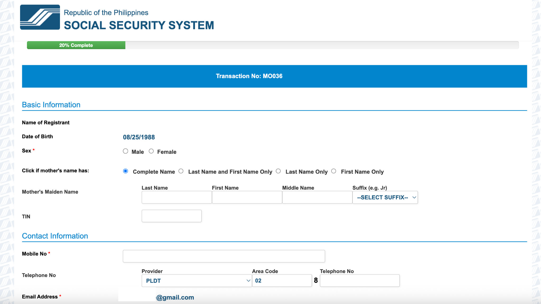The image size is (541, 304).
Task: Click the Transaction No MO036 banner
Action: (274, 76)
